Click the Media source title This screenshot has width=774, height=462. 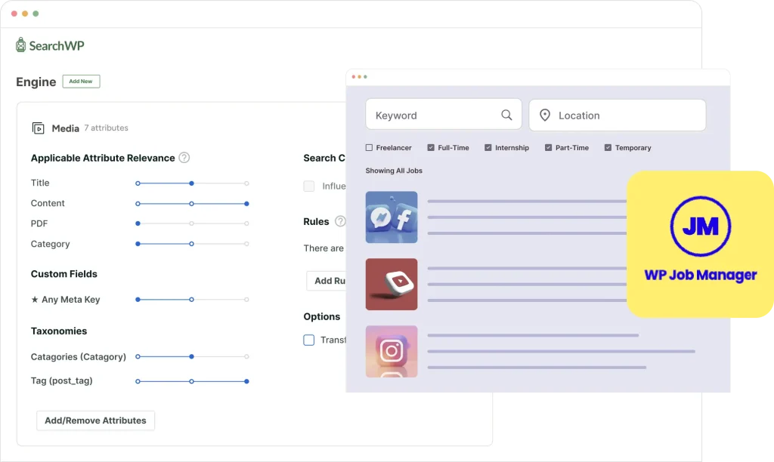(x=65, y=128)
